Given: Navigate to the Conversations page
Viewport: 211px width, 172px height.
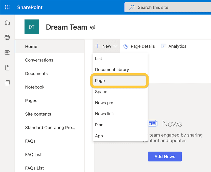Looking at the screenshot, I should click(39, 60).
